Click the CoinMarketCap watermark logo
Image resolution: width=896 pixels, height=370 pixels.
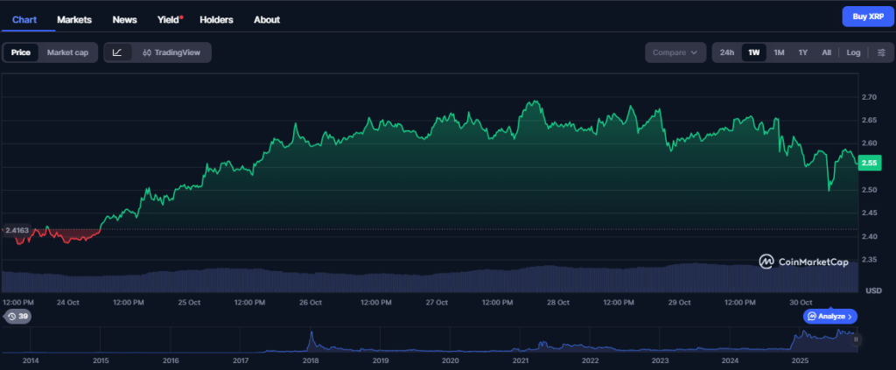(803, 261)
